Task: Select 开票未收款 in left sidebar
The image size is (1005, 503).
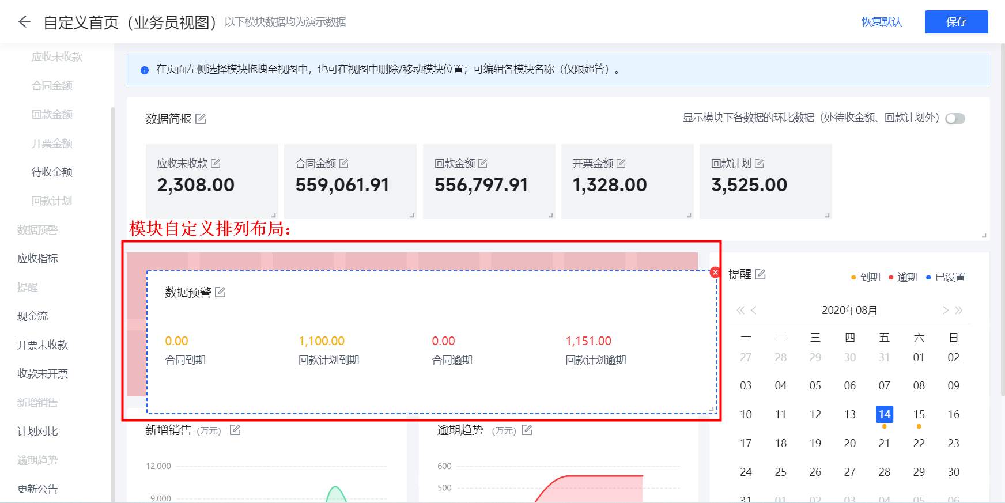Action: tap(43, 345)
